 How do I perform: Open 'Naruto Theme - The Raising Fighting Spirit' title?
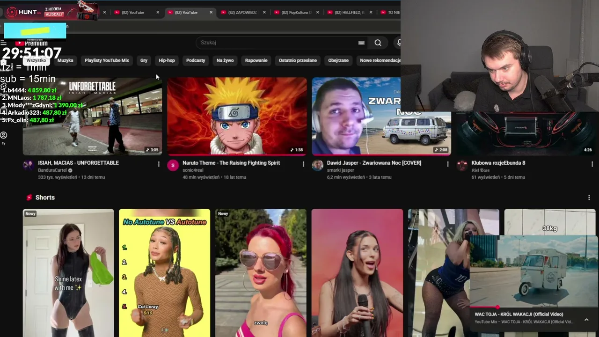[231, 163]
